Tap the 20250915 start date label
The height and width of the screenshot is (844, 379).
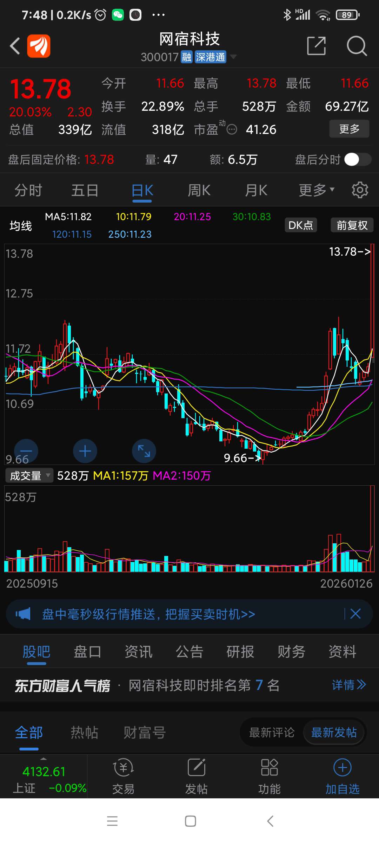coord(32,583)
